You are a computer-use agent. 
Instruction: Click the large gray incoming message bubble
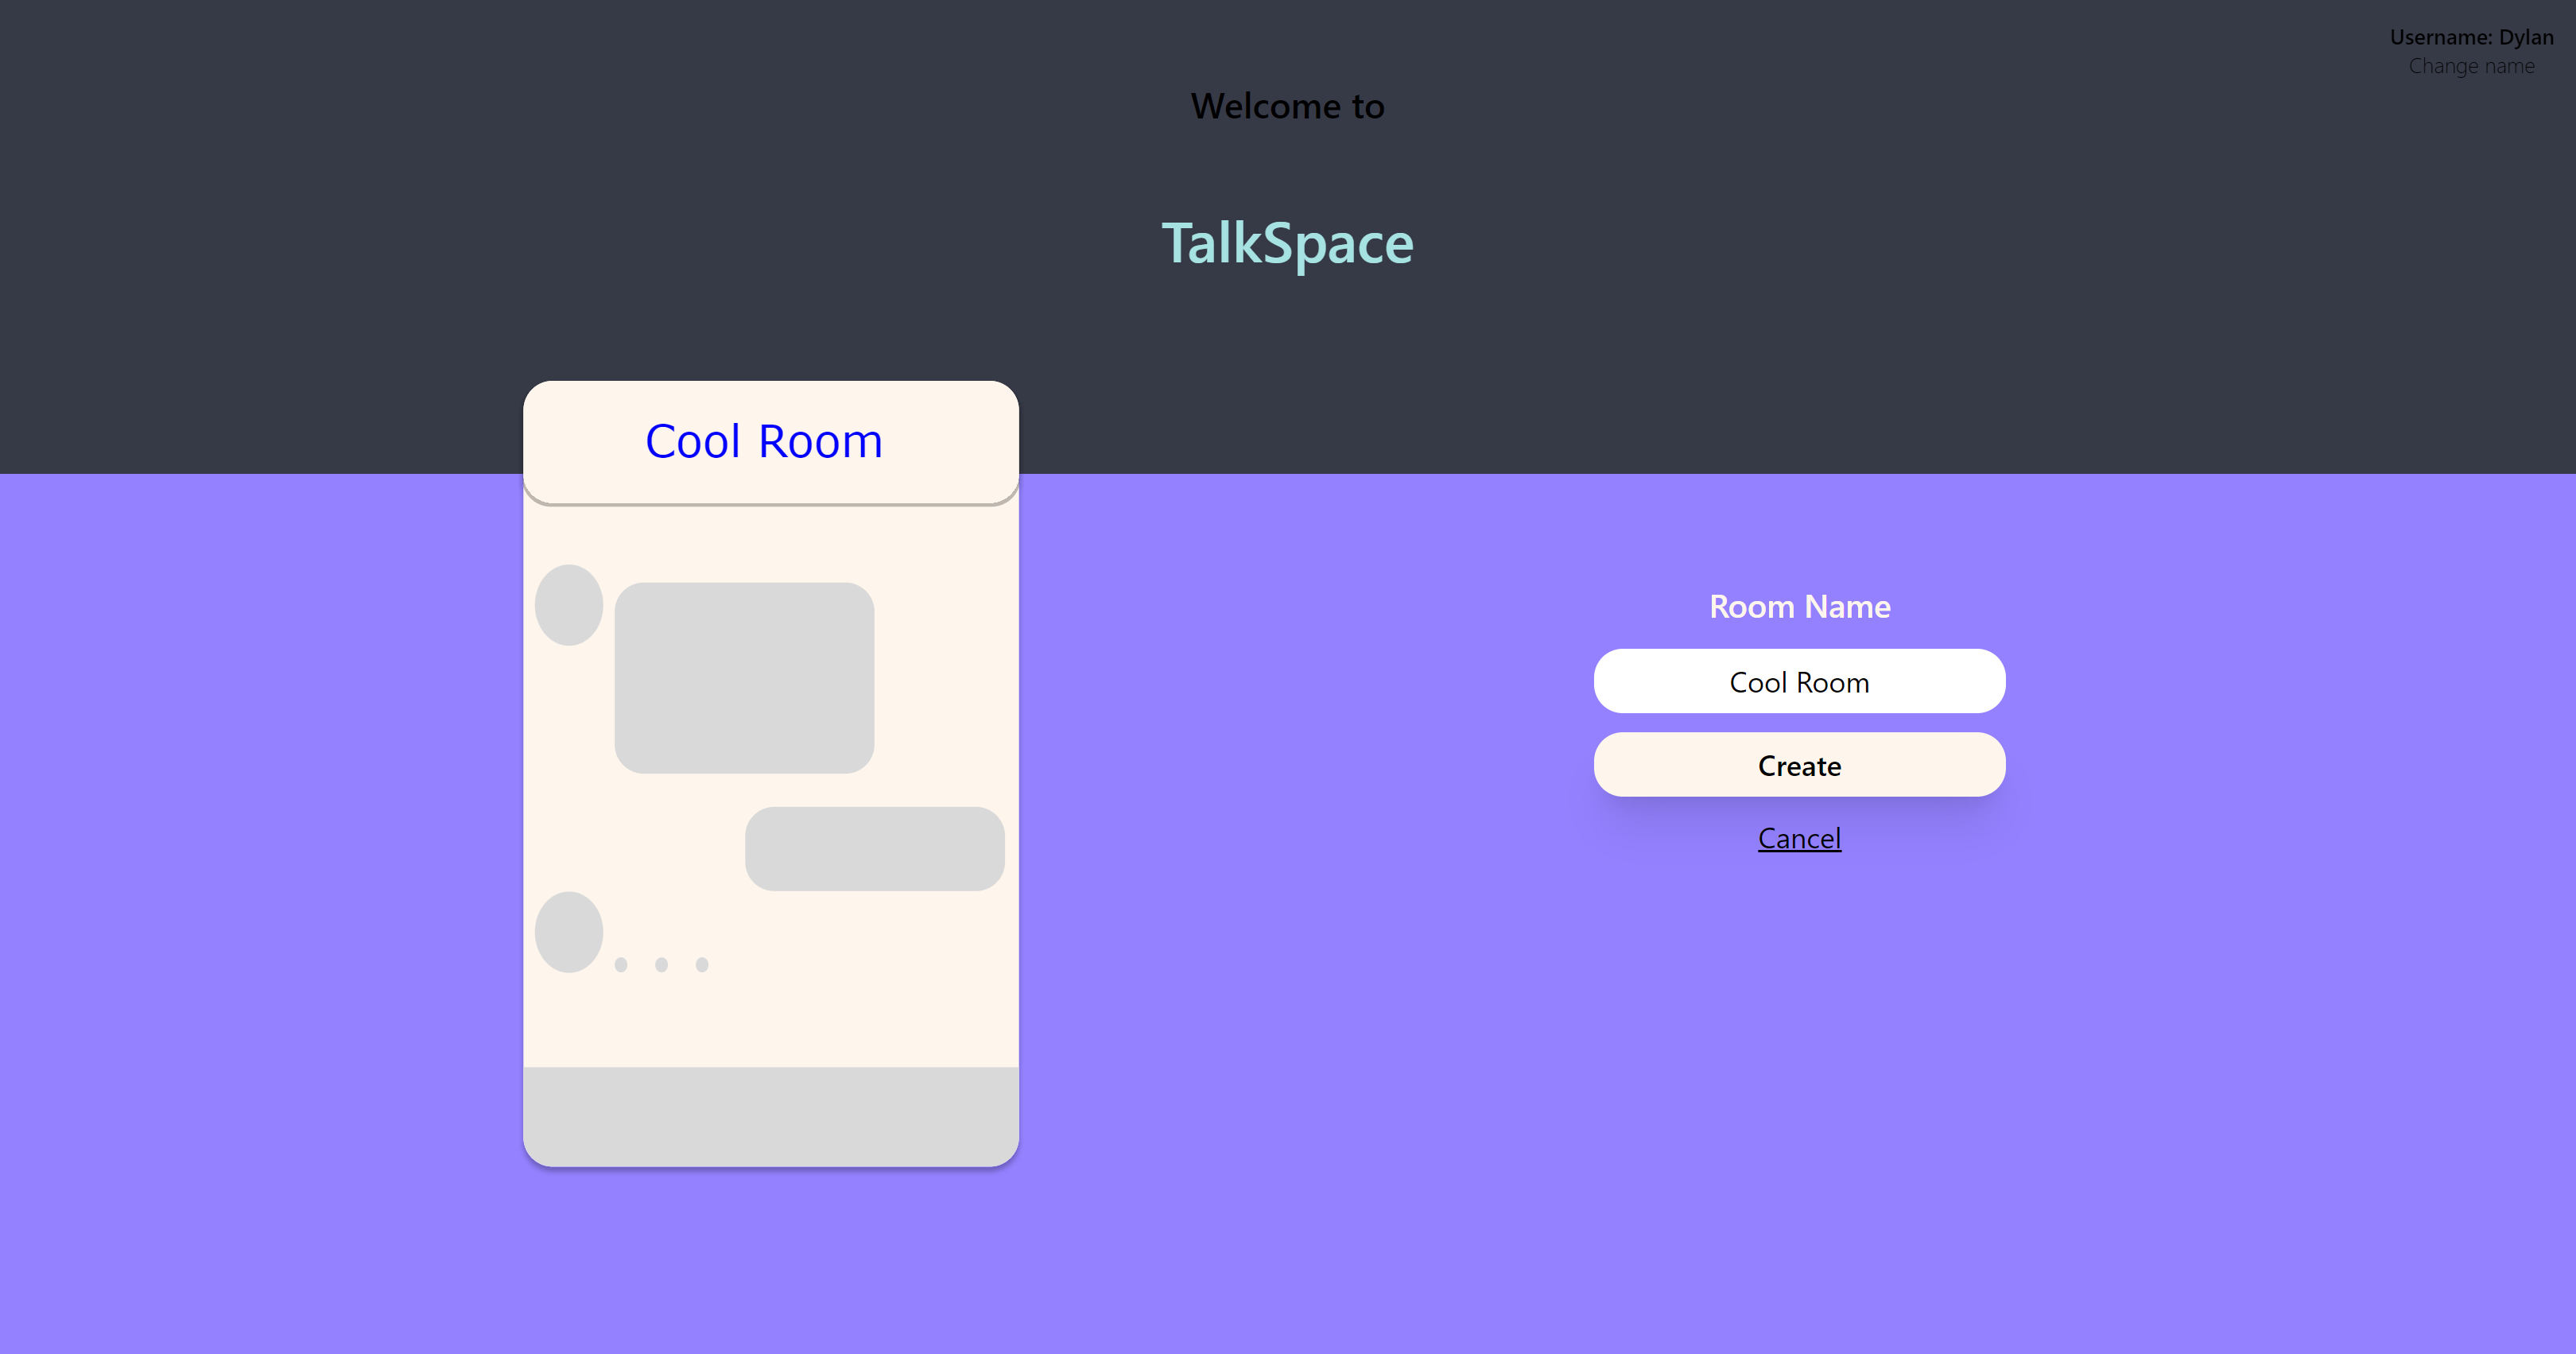coord(744,678)
